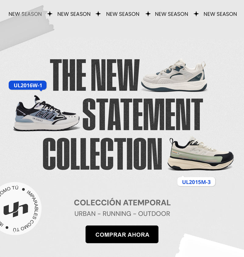Viewport: 244px width, 257px height.
Task: Click the rightmost NEW SEASON text
Action: (220, 14)
